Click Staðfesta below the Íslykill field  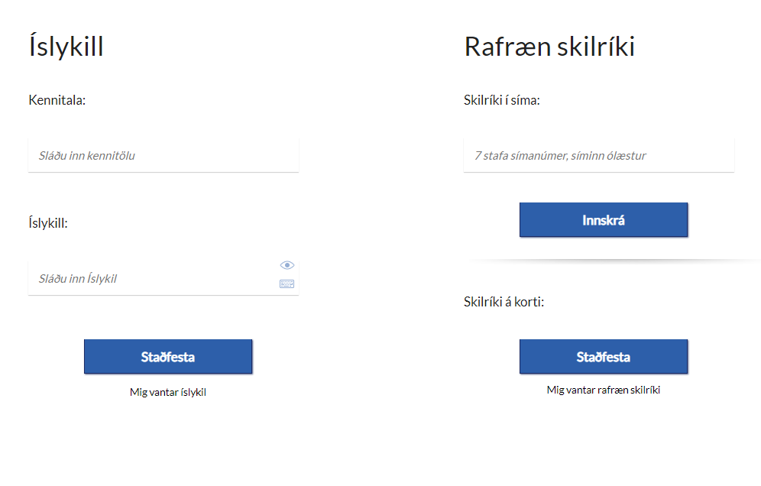pyautogui.click(x=168, y=357)
